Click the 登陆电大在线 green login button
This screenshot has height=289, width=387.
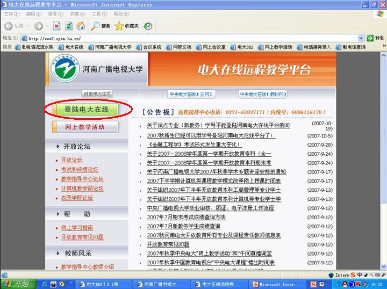(87, 110)
